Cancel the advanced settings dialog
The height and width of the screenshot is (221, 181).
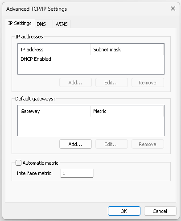tap(160, 211)
